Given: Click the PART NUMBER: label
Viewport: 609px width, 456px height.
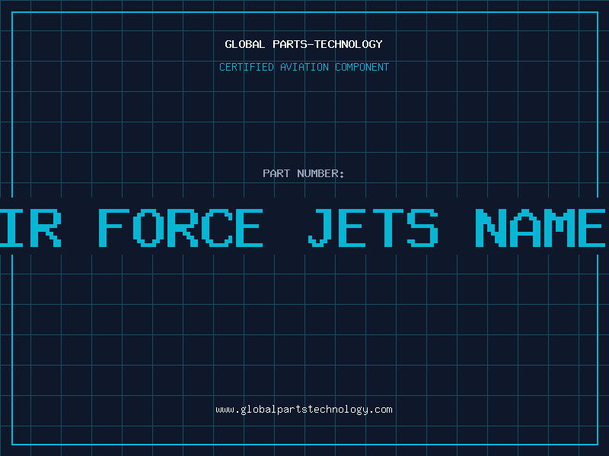Looking at the screenshot, I should click(x=304, y=173).
